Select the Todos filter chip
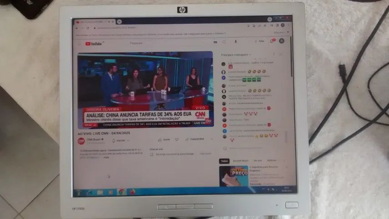Viewport: 389px width, 219px height. [224, 161]
